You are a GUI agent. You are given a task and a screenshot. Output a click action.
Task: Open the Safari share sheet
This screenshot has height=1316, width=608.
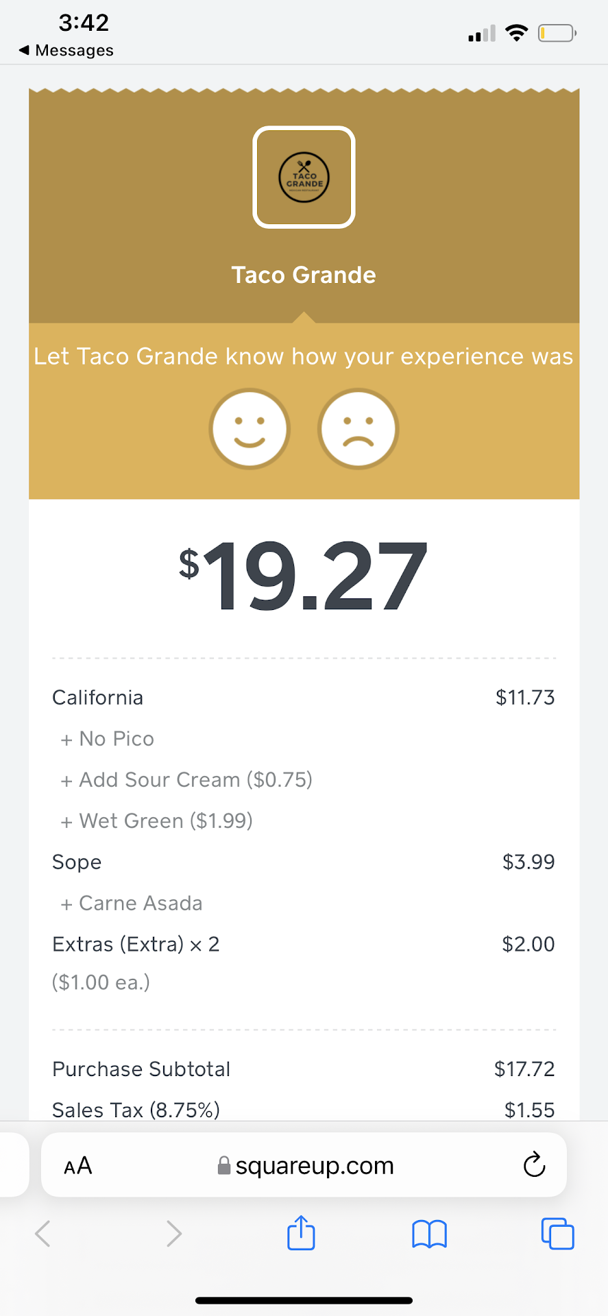coord(301,1234)
